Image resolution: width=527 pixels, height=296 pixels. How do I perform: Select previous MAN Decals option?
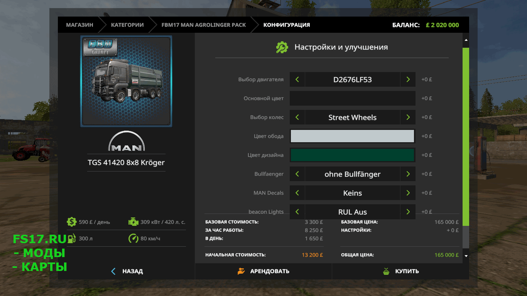point(297,193)
